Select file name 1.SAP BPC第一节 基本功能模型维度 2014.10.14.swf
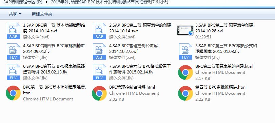 (54, 28)
